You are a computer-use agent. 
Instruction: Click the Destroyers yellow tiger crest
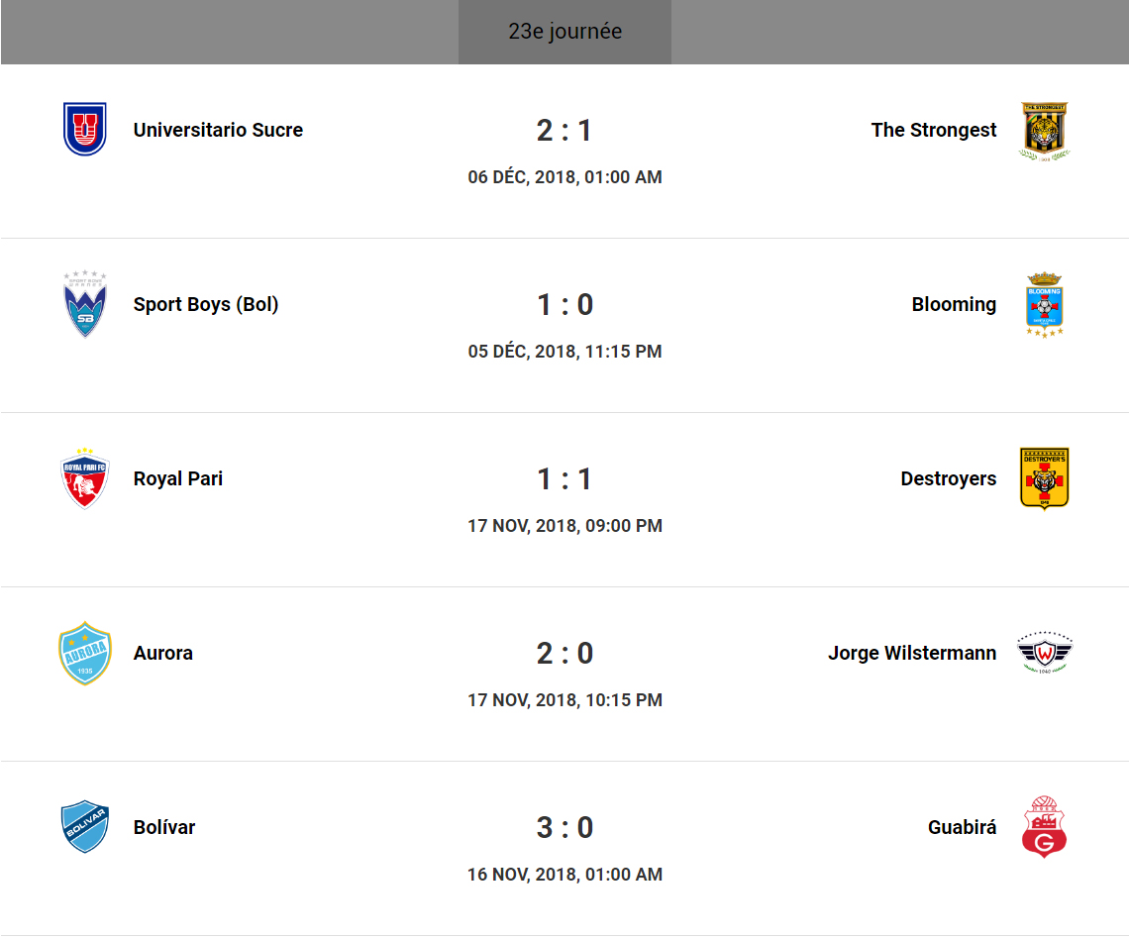[1044, 478]
